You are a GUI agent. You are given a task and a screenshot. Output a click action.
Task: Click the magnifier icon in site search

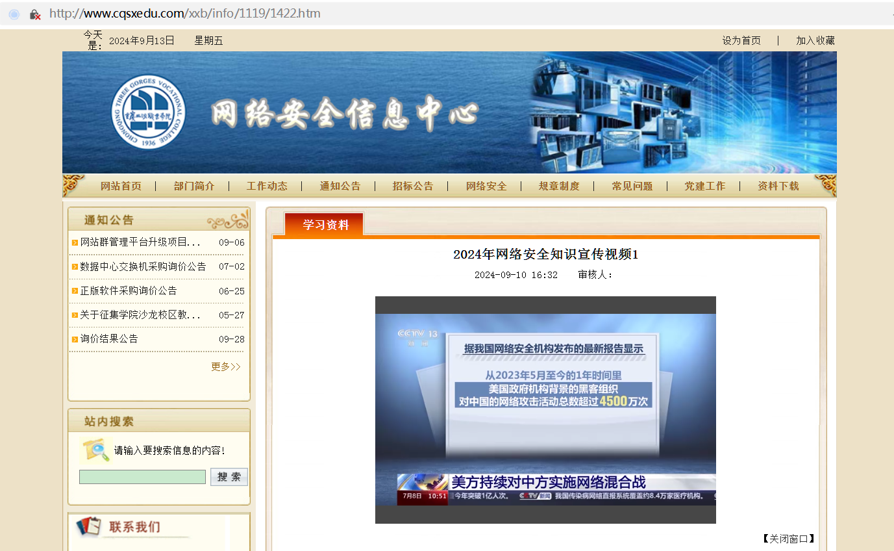pyautogui.click(x=96, y=450)
